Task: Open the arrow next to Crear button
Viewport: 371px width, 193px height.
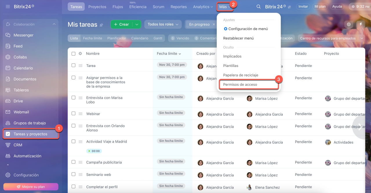Action: pyautogui.click(x=137, y=24)
